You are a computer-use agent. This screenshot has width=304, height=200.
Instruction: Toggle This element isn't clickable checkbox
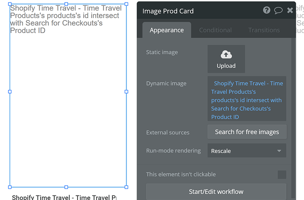pos(282,175)
